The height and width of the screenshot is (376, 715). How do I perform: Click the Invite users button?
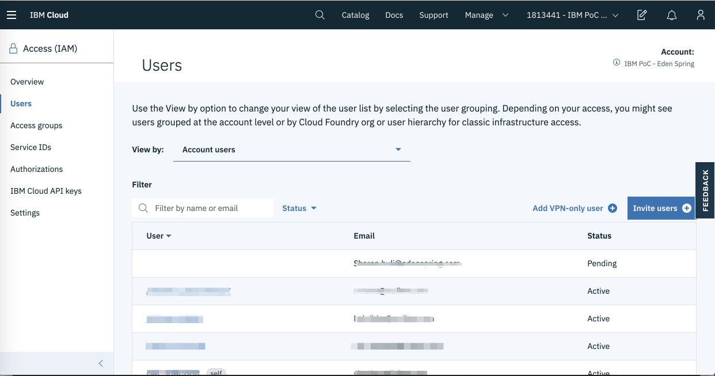pyautogui.click(x=661, y=208)
